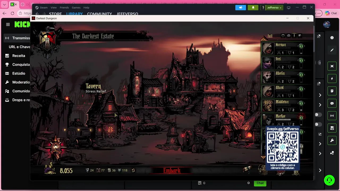Toggle the upper switch in Kick panel
The width and height of the screenshot is (340, 191).
tap(318, 115)
